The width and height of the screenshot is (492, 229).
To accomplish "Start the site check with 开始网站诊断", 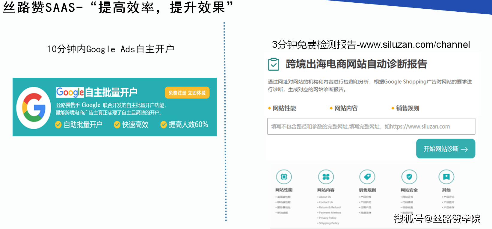I will (x=446, y=148).
